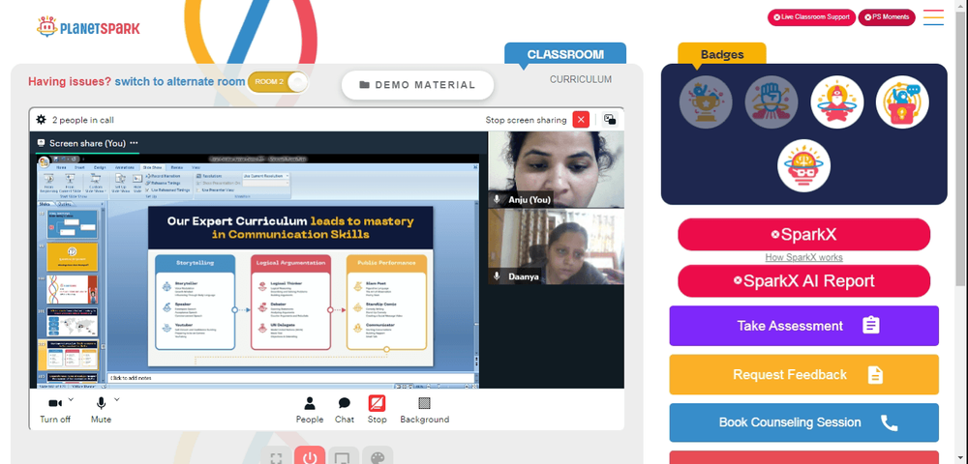Open call settings gear icon
This screenshot has height=464, width=968.
(x=42, y=120)
